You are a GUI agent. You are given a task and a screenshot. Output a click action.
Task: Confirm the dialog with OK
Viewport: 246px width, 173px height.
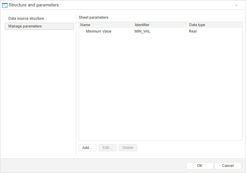pyautogui.click(x=200, y=166)
